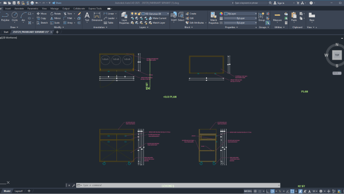Select the Text annotation tool
This screenshot has height=194, width=344.
pyautogui.click(x=87, y=17)
